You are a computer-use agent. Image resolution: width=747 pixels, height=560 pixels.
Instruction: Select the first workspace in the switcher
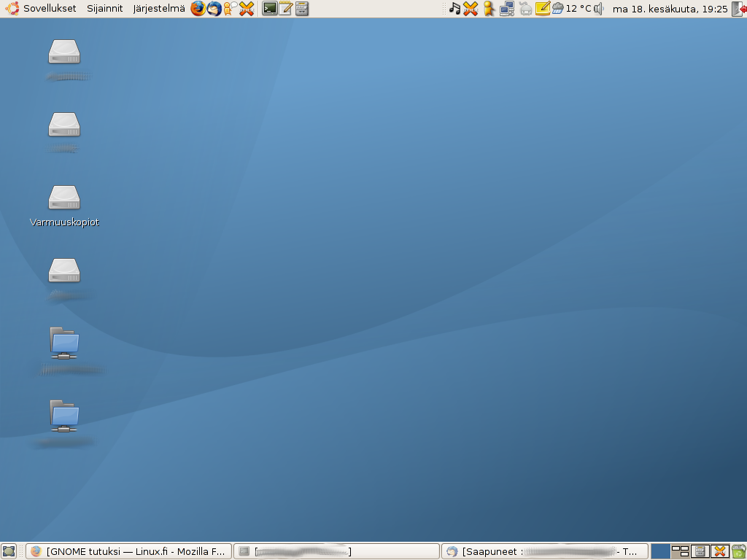coord(660,551)
